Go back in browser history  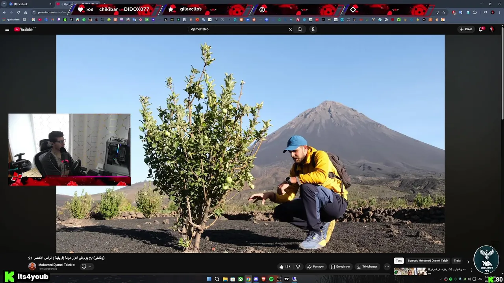(4, 12)
